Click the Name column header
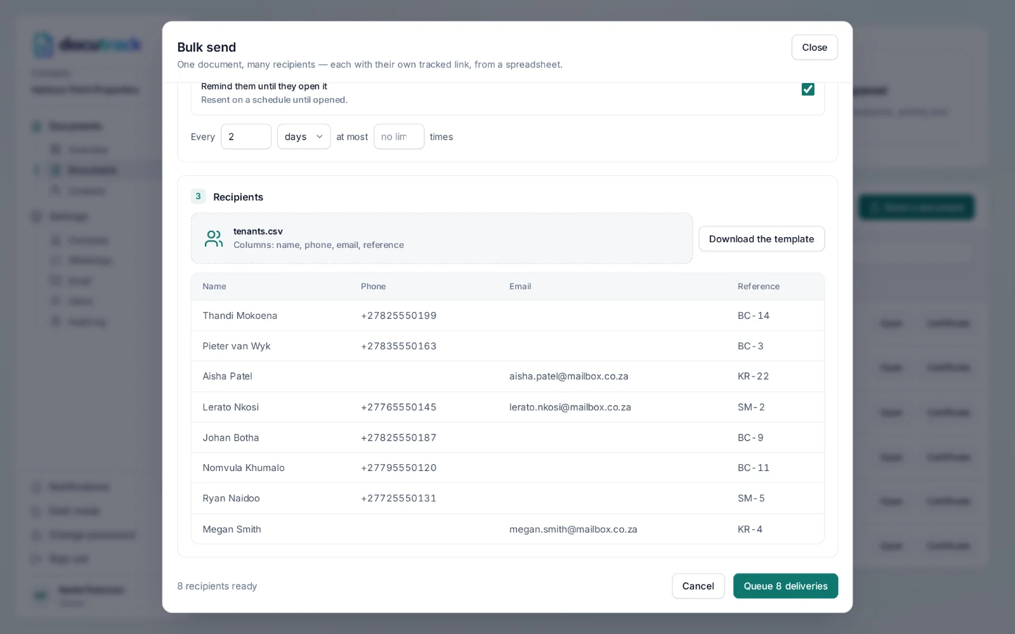Screen dimensions: 1015x634 [214, 287]
